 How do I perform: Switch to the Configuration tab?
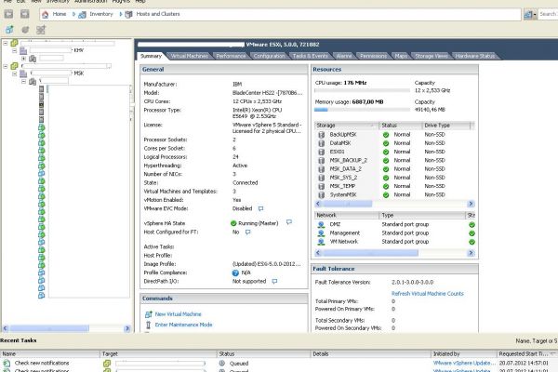(269, 56)
